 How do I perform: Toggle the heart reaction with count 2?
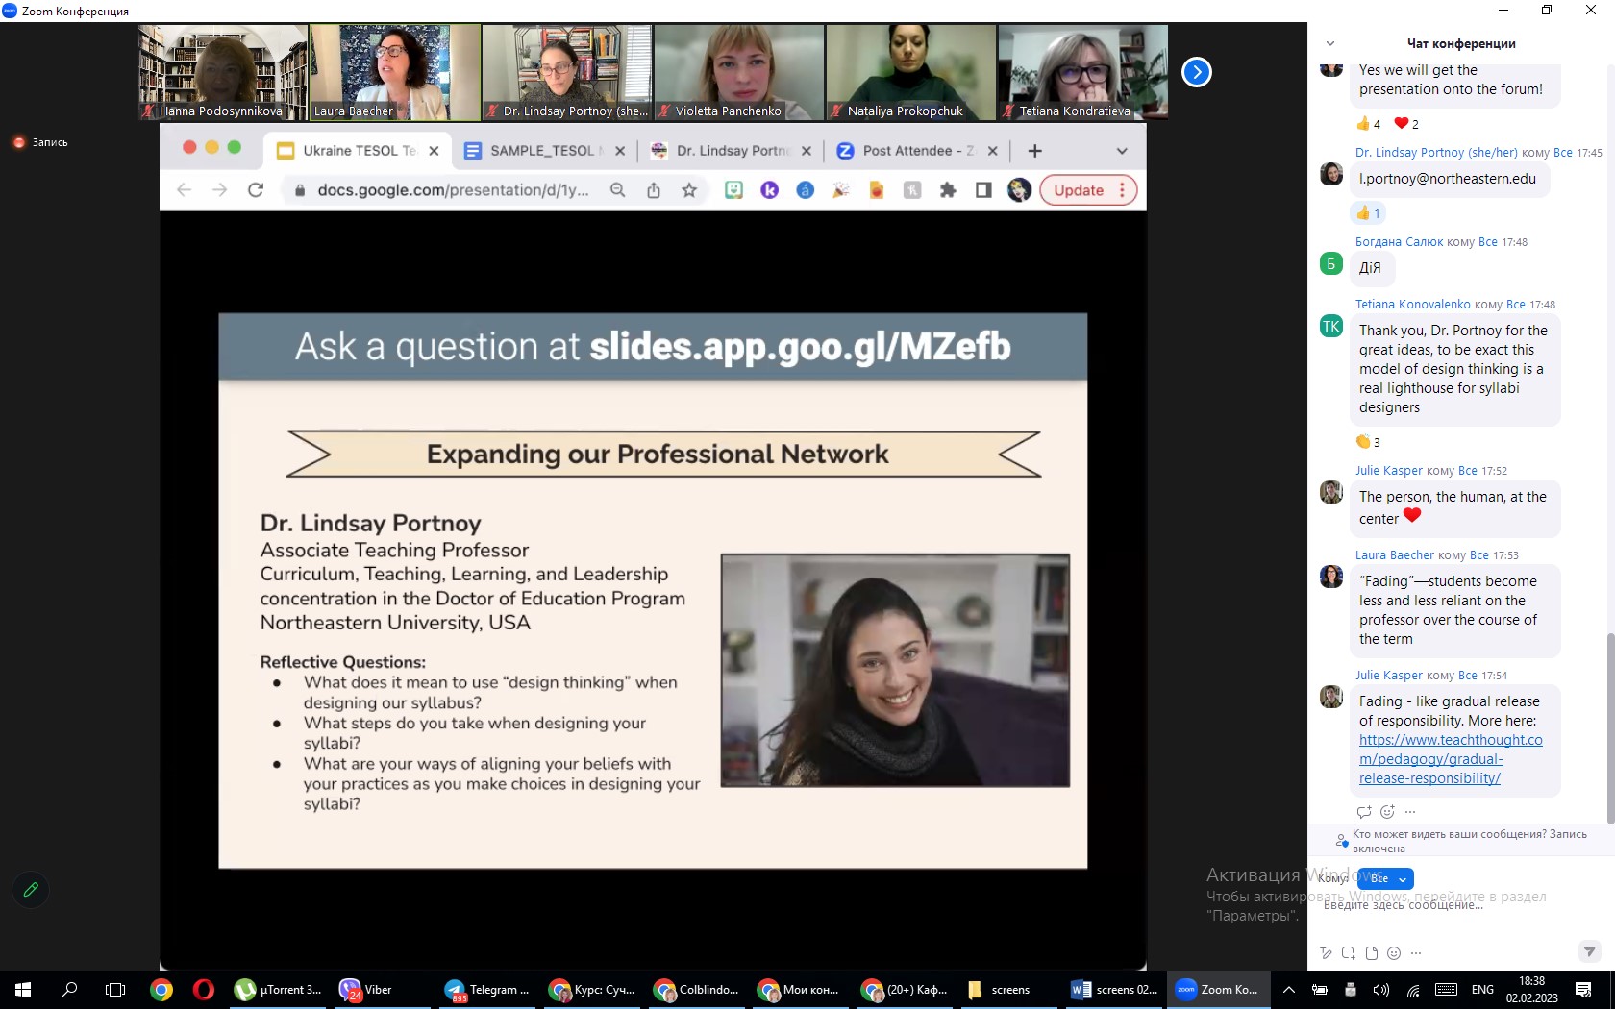coord(1405,124)
